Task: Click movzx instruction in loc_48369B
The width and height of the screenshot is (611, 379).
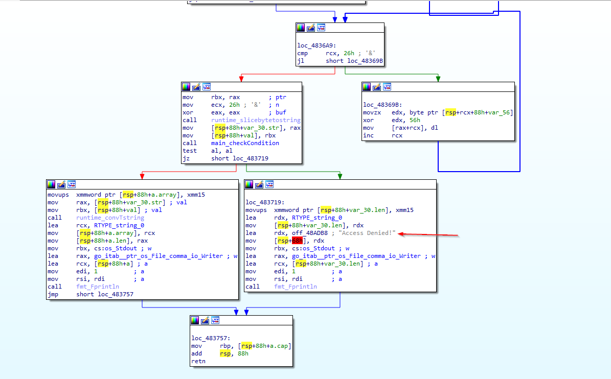Action: (438, 112)
